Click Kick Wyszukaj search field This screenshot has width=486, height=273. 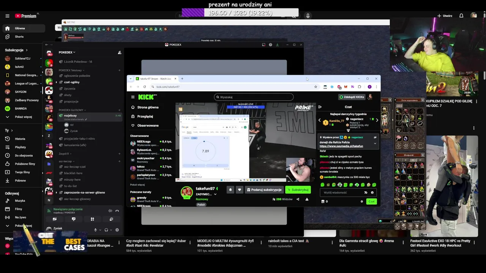(x=254, y=97)
